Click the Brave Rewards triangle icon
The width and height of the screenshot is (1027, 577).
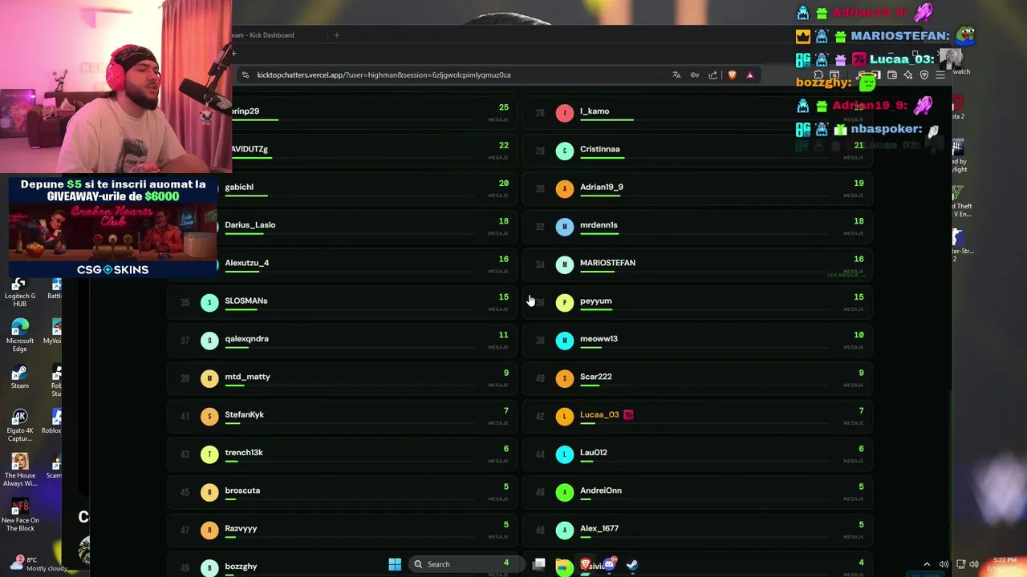[x=750, y=75]
